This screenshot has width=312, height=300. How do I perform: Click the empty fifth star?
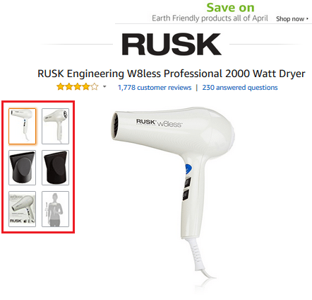point(95,87)
